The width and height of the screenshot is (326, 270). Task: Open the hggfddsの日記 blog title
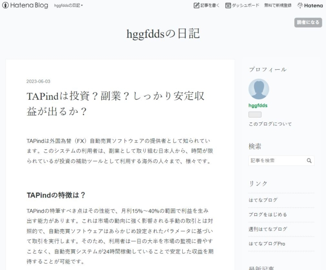[163, 34]
